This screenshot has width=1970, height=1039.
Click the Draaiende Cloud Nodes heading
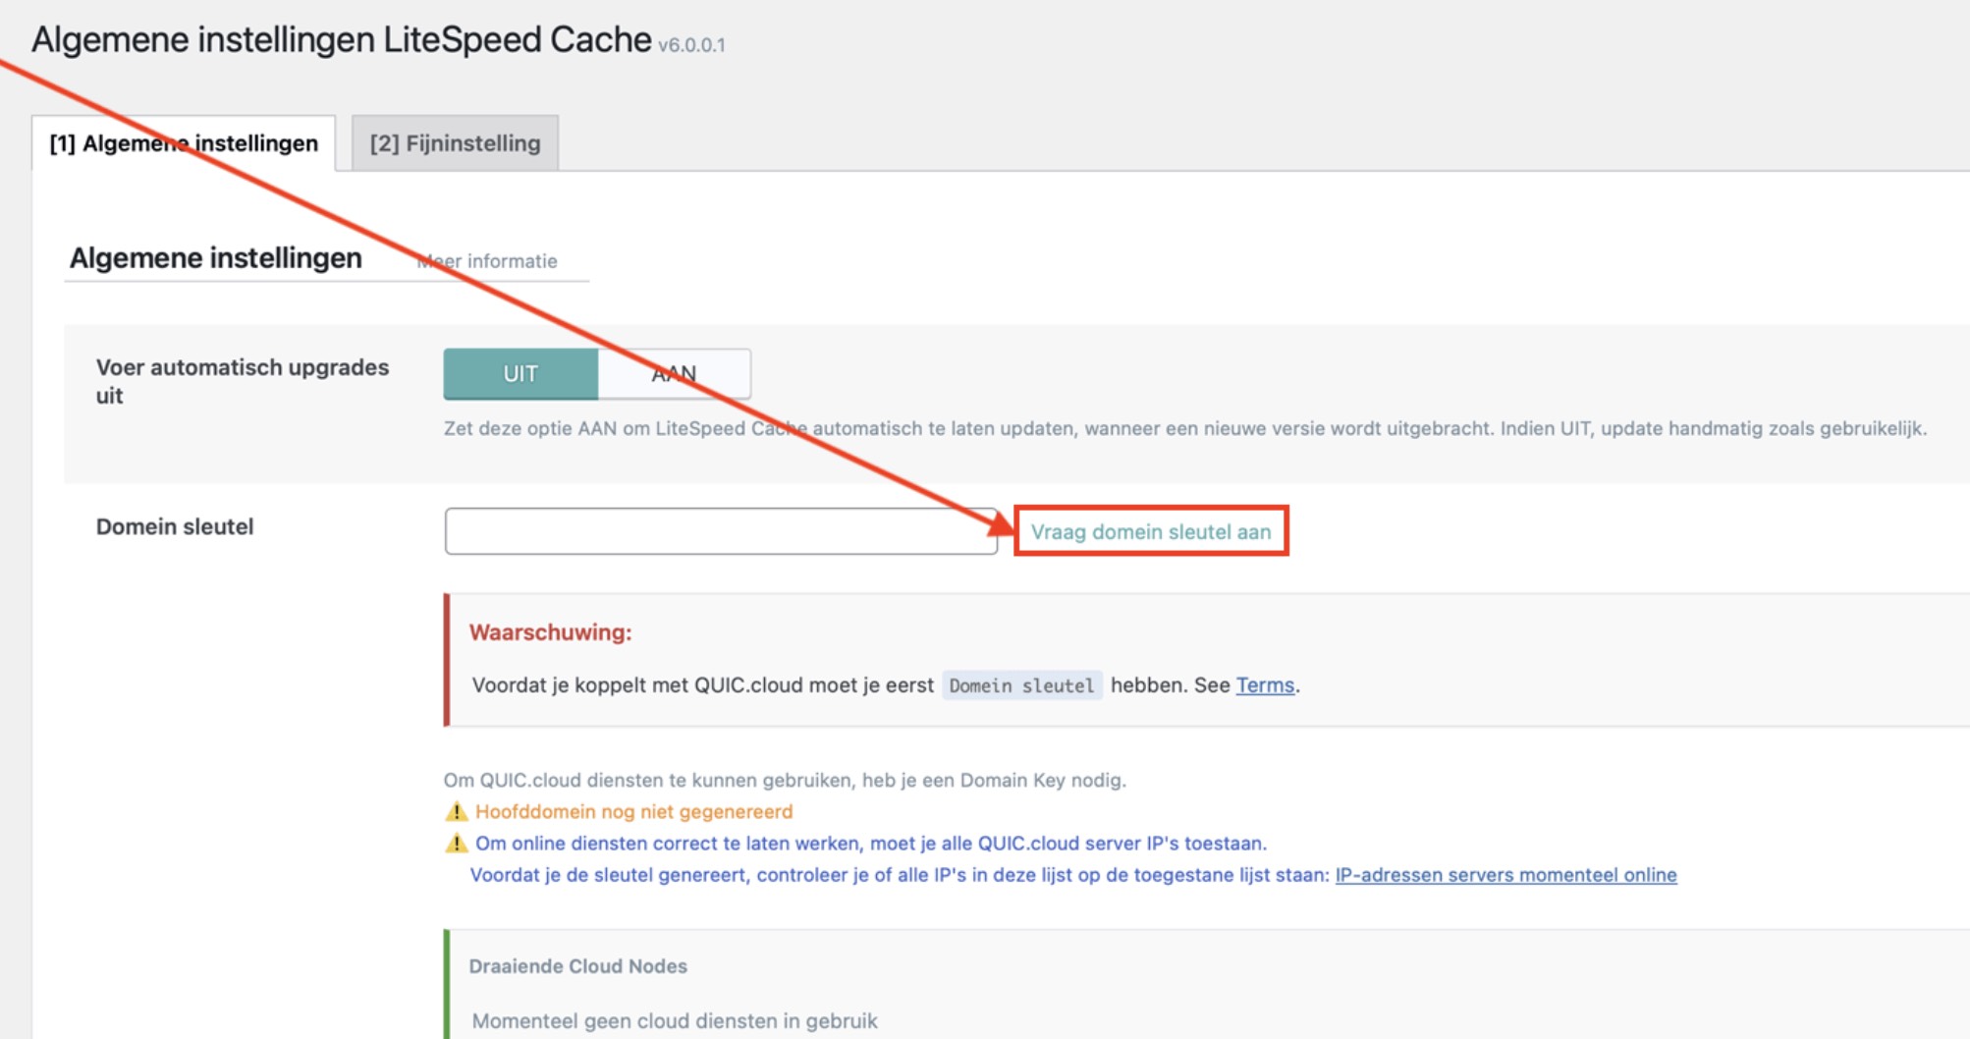(x=577, y=966)
